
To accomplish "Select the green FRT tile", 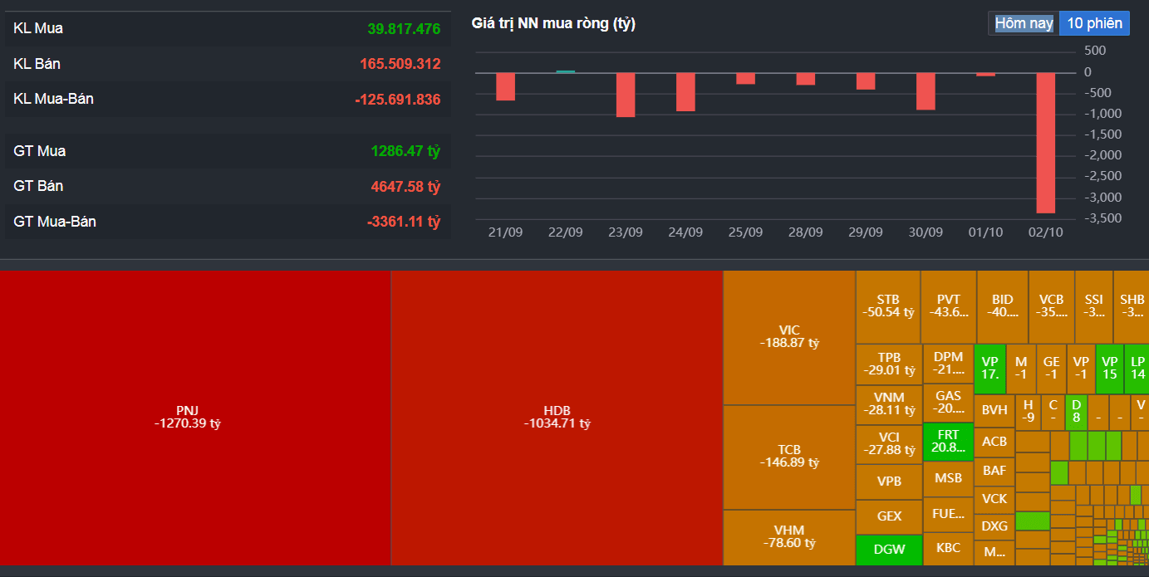I will pyautogui.click(x=948, y=442).
